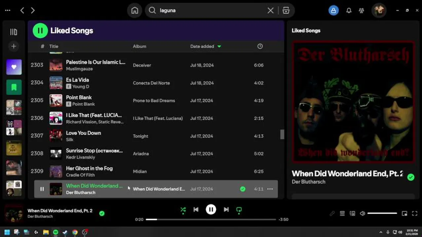
Task: Select track Palestine Is Our Islamic L...
Action: pos(95,62)
